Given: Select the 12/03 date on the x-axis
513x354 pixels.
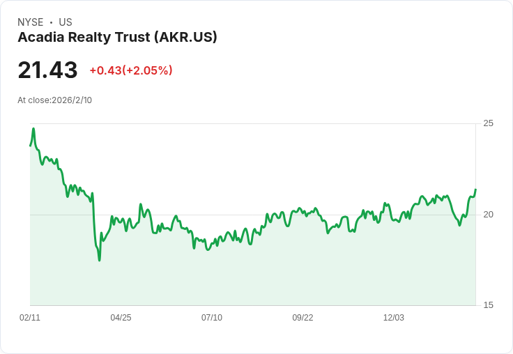Looking at the screenshot, I should [x=394, y=318].
